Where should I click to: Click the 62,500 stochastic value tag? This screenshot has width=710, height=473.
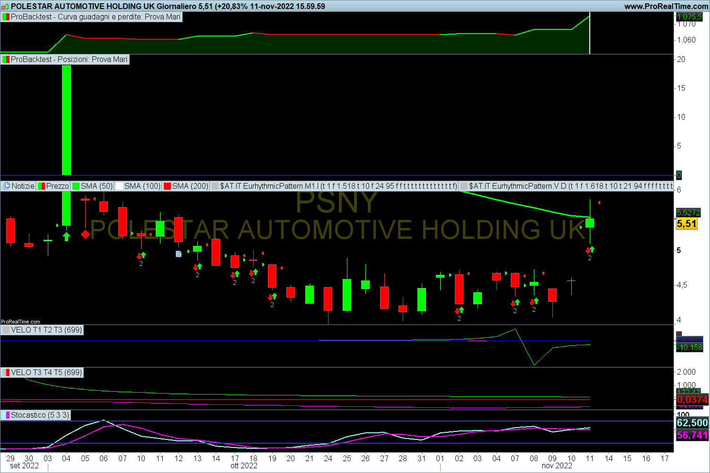click(x=692, y=423)
